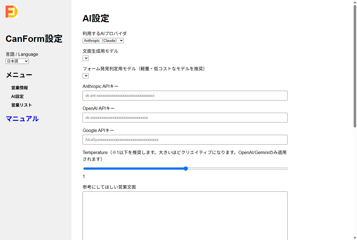The width and height of the screenshot is (357, 240).
Task: Open the 利用するAIプロバイダ dropdown
Action: pyautogui.click(x=103, y=41)
